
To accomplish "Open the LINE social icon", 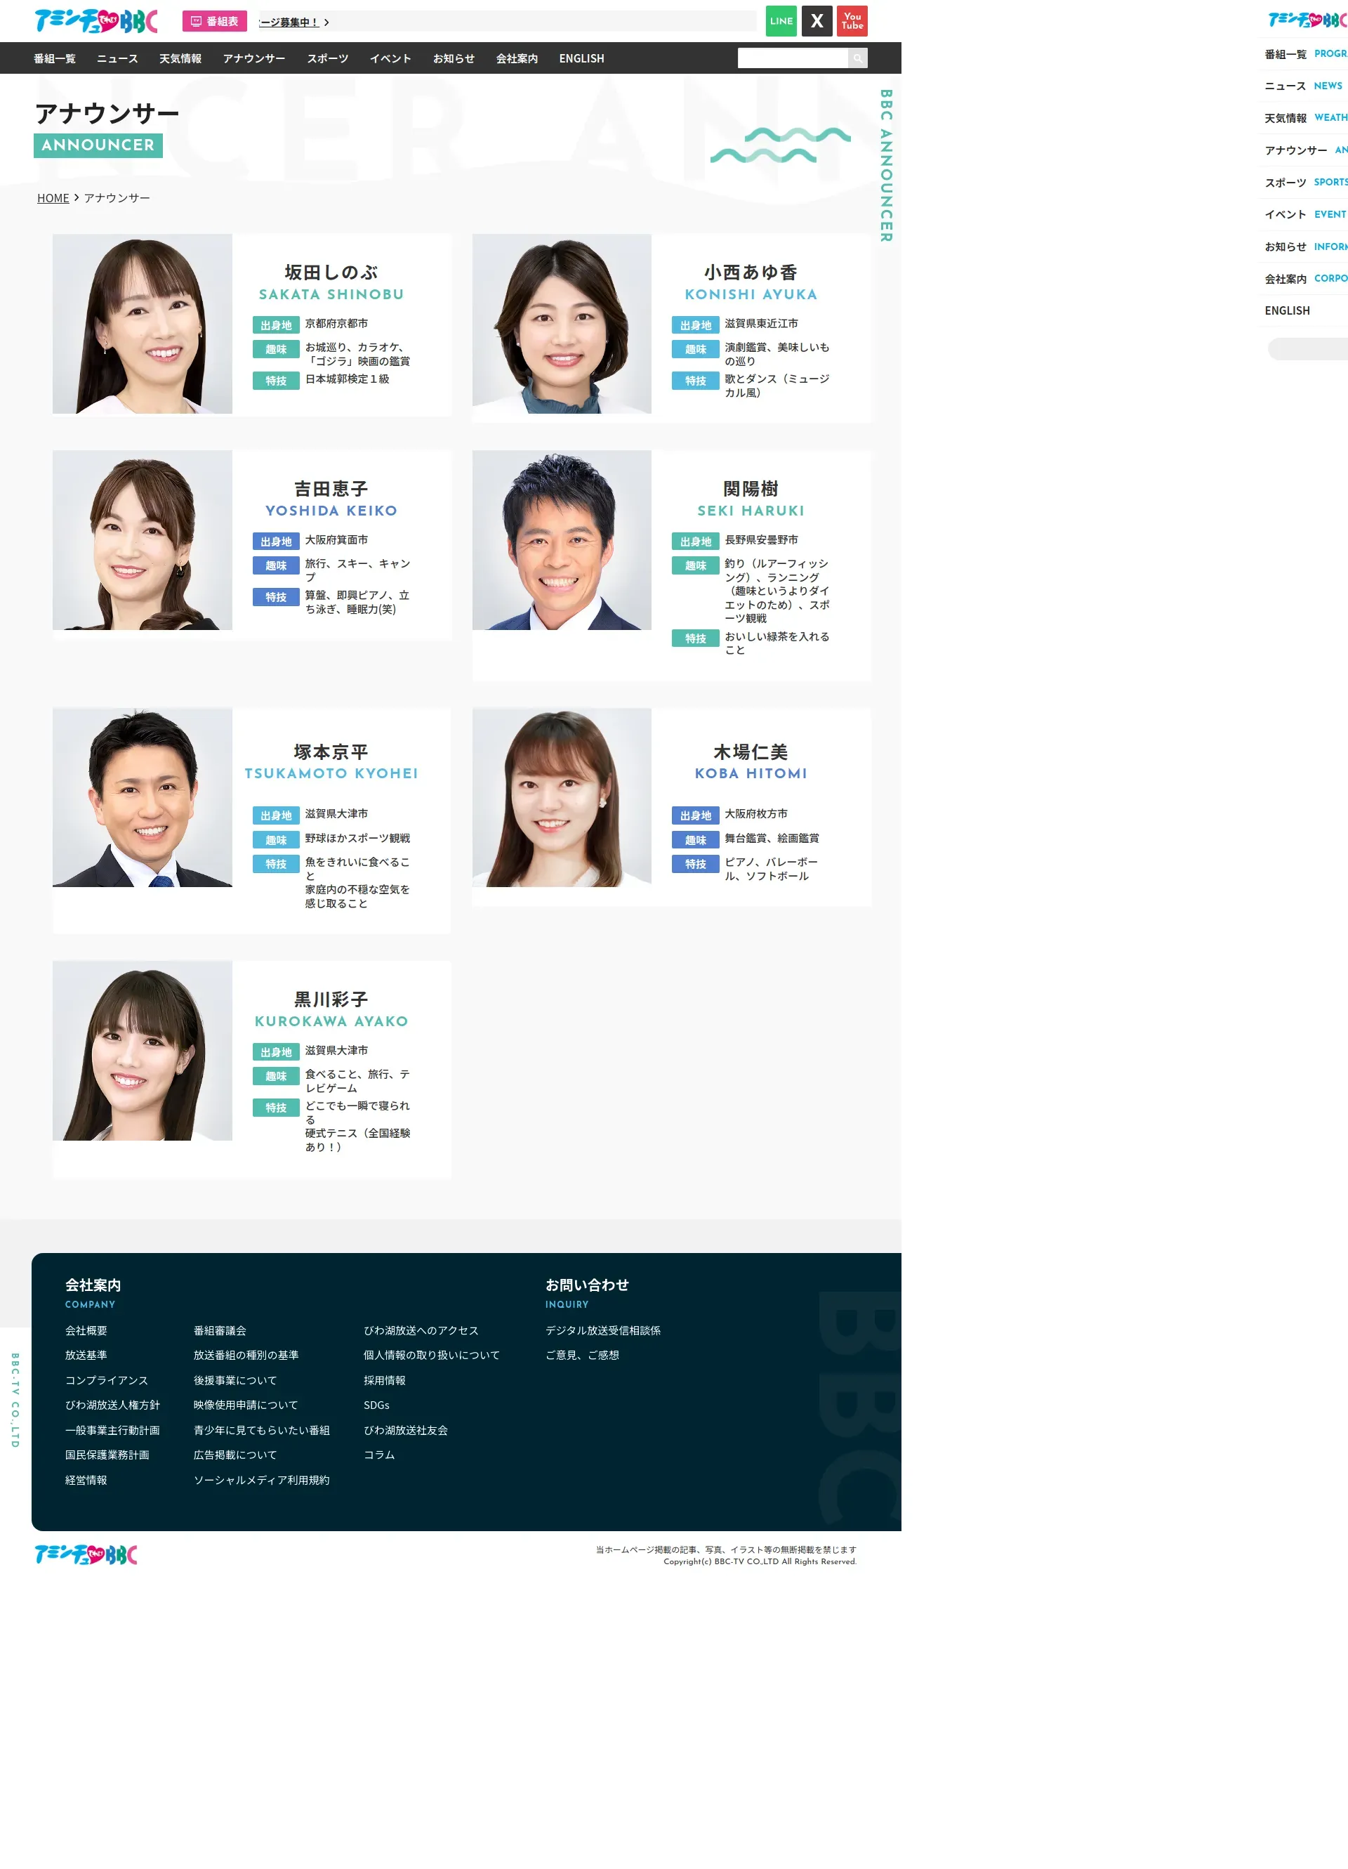I will tap(780, 22).
